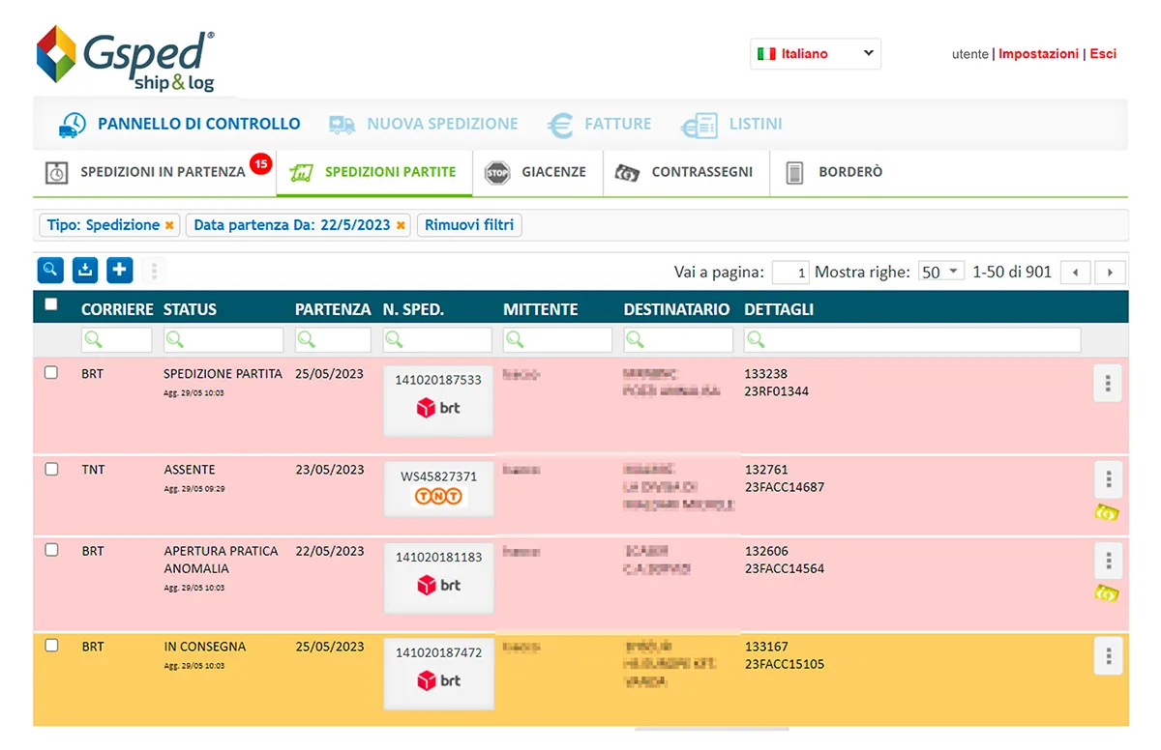
Task: Click the Rimuovi filtri button
Action: coord(470,225)
